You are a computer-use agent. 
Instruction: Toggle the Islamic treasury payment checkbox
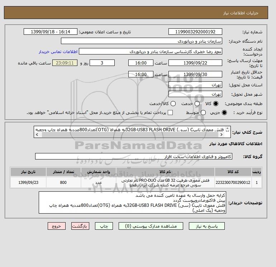coord(170,113)
